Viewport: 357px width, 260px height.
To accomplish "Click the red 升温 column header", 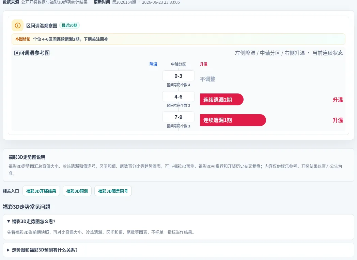I will [204, 64].
